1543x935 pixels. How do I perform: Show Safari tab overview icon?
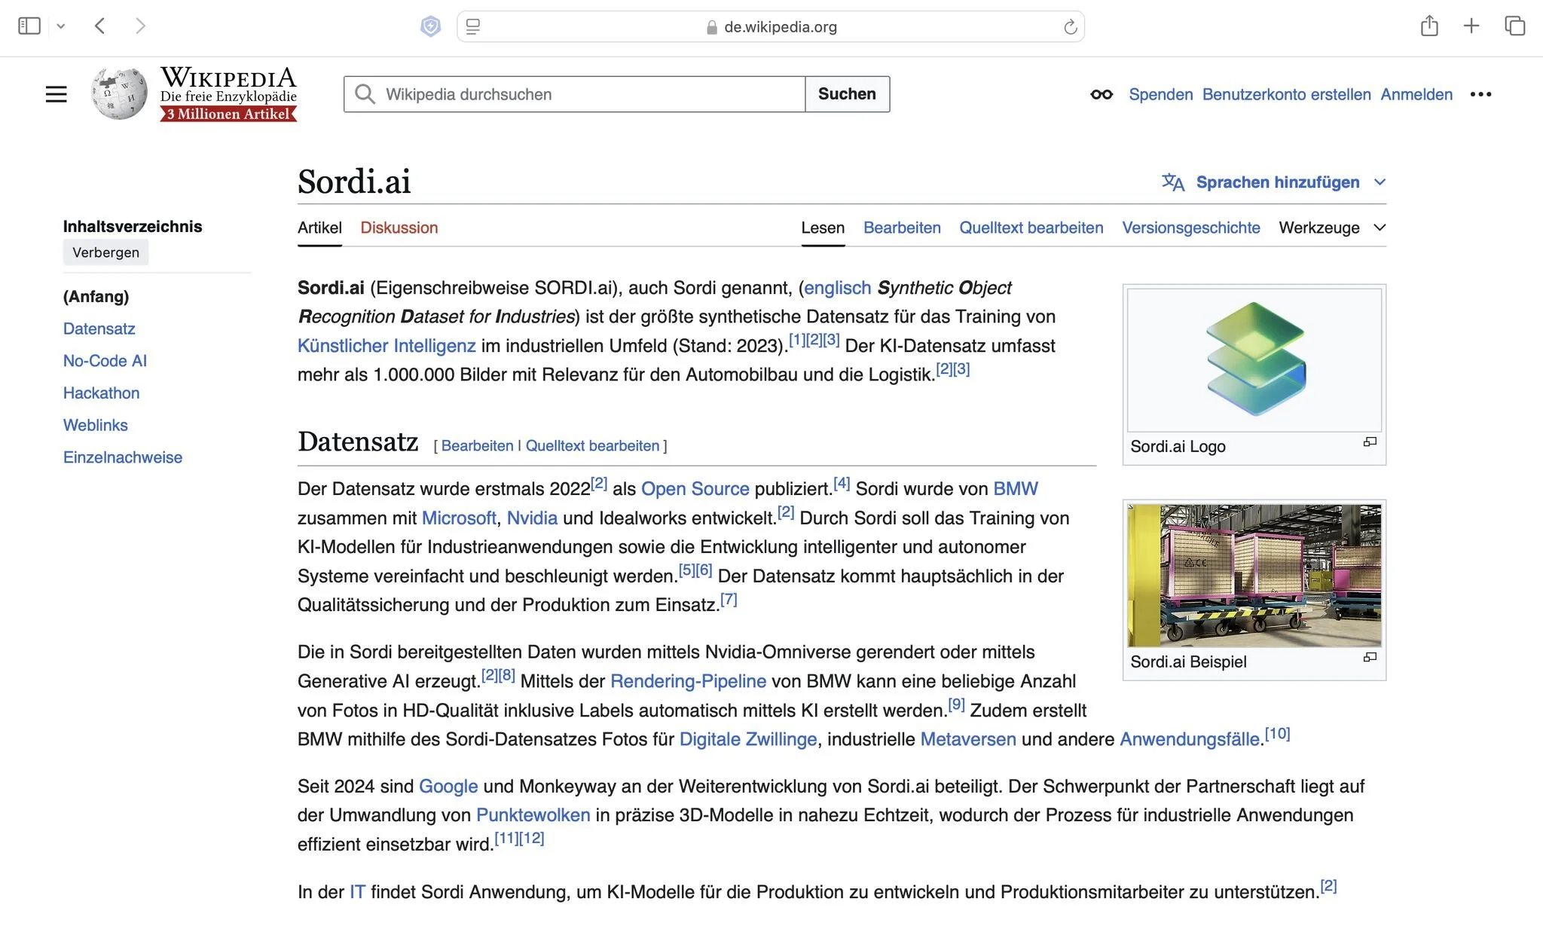click(x=1514, y=26)
